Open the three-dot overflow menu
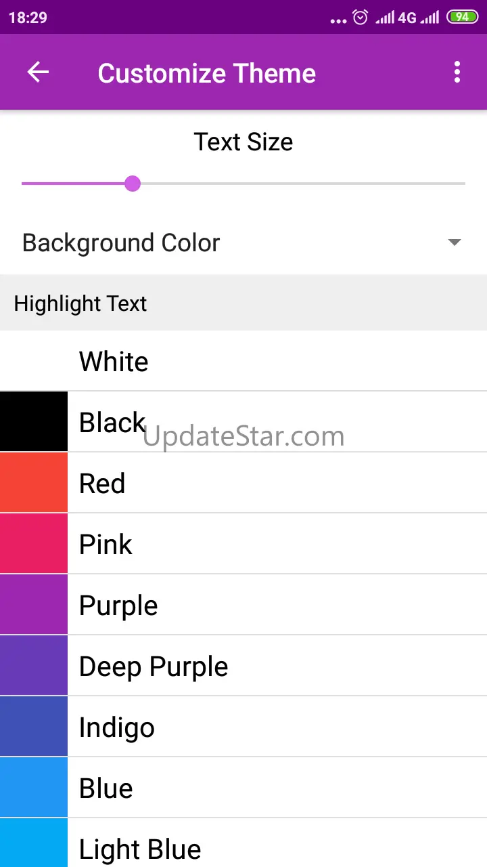Screen dimensions: 487x867 click(457, 72)
